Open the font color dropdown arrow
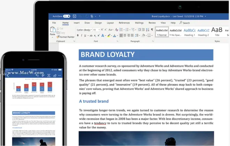Screen dimensions: 230x146 (x=117, y=35)
